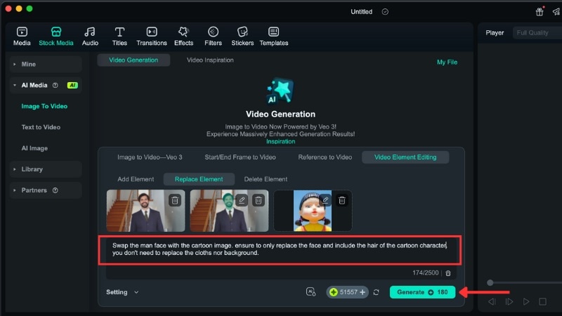
Task: Open My File link
Action: click(447, 62)
